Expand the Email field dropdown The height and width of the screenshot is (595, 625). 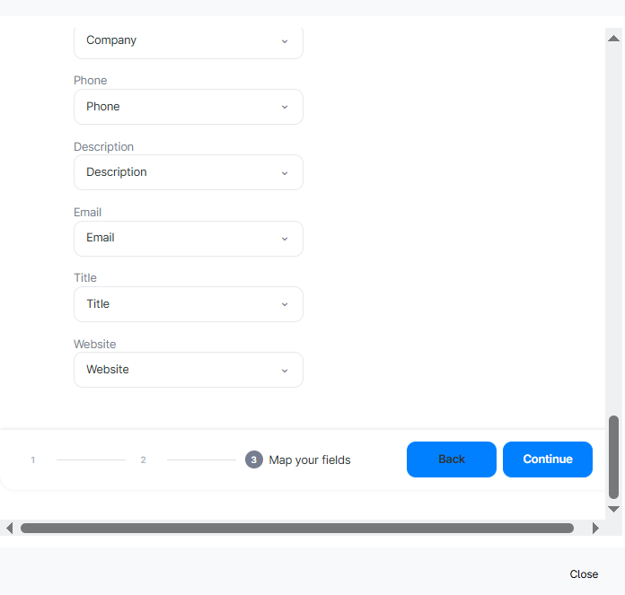pos(188,239)
